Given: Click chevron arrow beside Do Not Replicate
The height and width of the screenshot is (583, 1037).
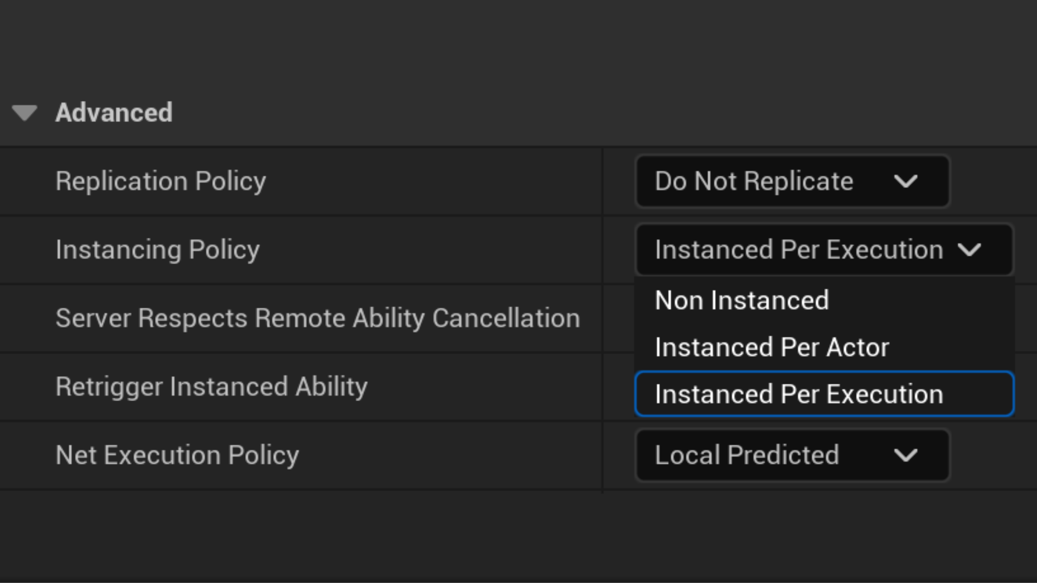Looking at the screenshot, I should [906, 181].
